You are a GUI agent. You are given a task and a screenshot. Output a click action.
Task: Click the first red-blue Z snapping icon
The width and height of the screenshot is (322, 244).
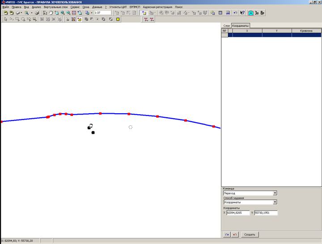tap(146, 19)
